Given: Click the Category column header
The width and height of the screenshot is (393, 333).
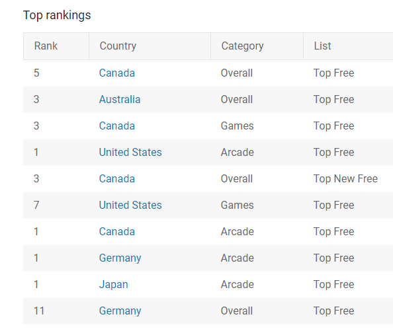Looking at the screenshot, I should click(242, 46).
